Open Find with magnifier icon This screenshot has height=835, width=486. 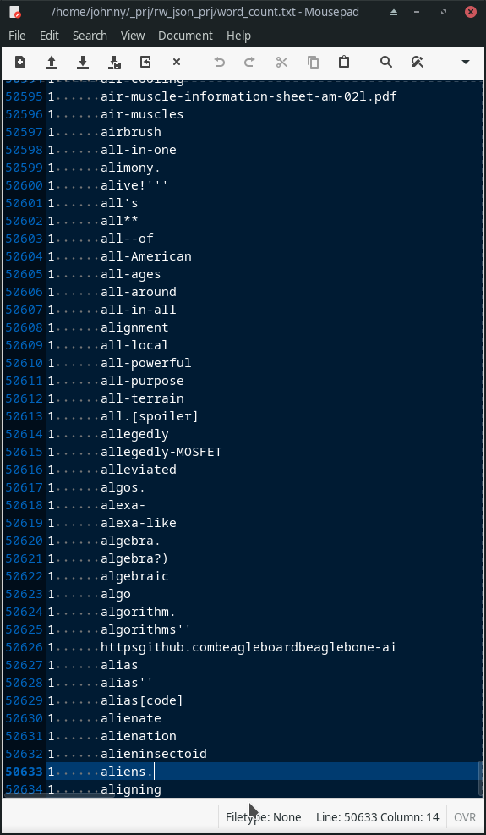(386, 63)
